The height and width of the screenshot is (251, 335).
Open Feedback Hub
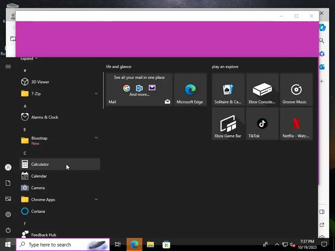point(60,235)
